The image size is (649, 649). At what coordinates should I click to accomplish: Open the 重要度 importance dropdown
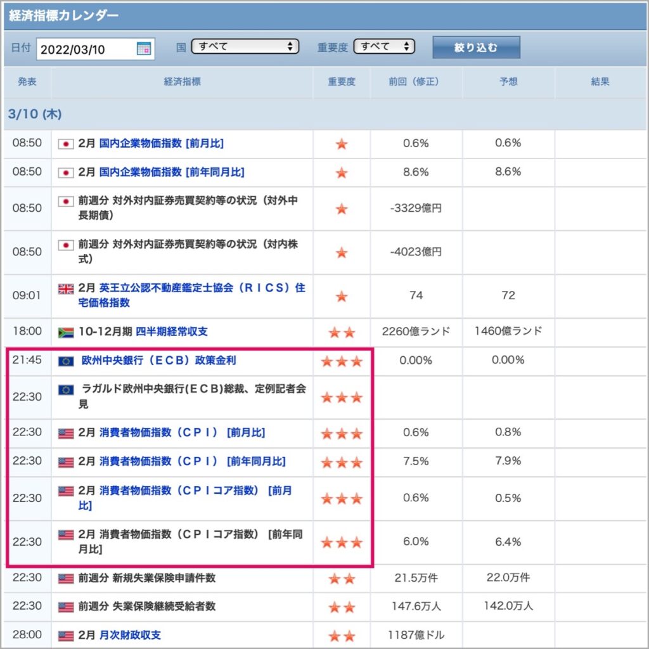[x=384, y=46]
